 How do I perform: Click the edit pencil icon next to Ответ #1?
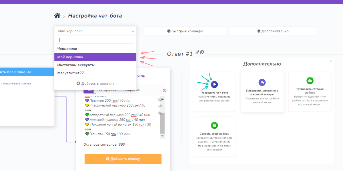click(x=197, y=52)
